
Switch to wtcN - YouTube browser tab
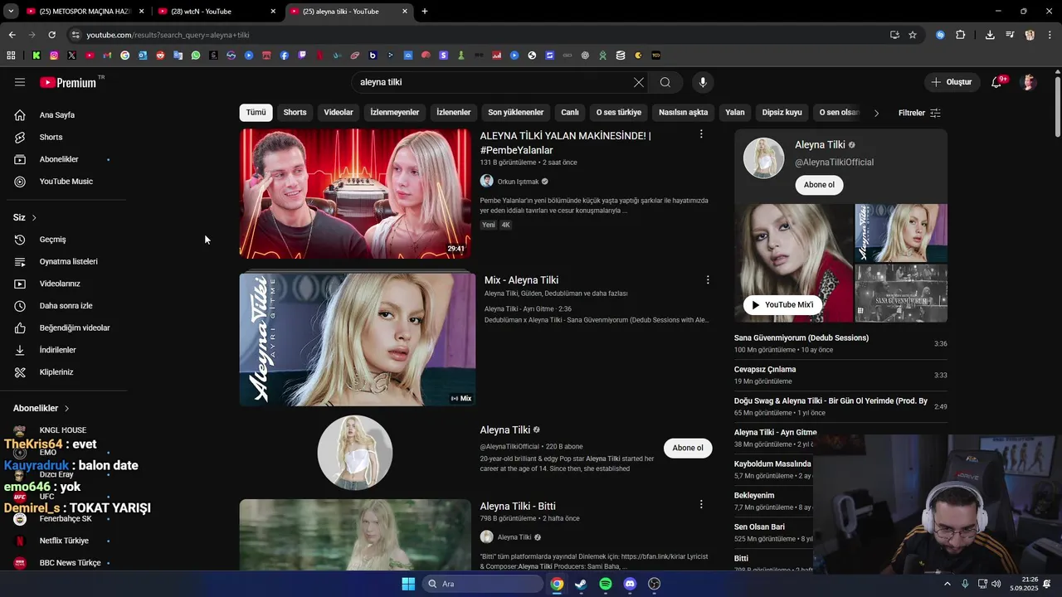coord(217,12)
